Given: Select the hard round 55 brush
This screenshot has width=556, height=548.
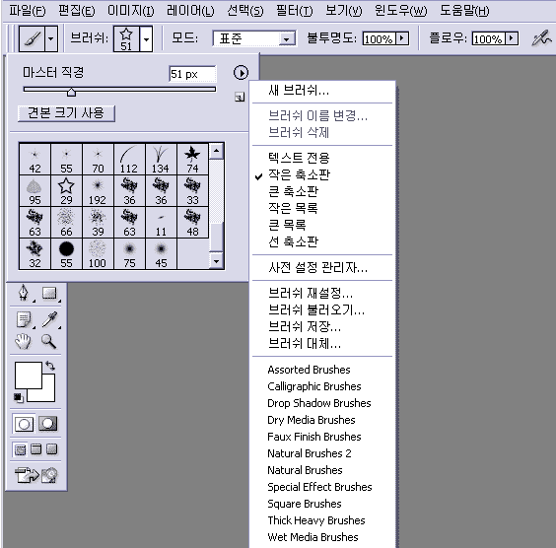Looking at the screenshot, I should click(66, 254).
